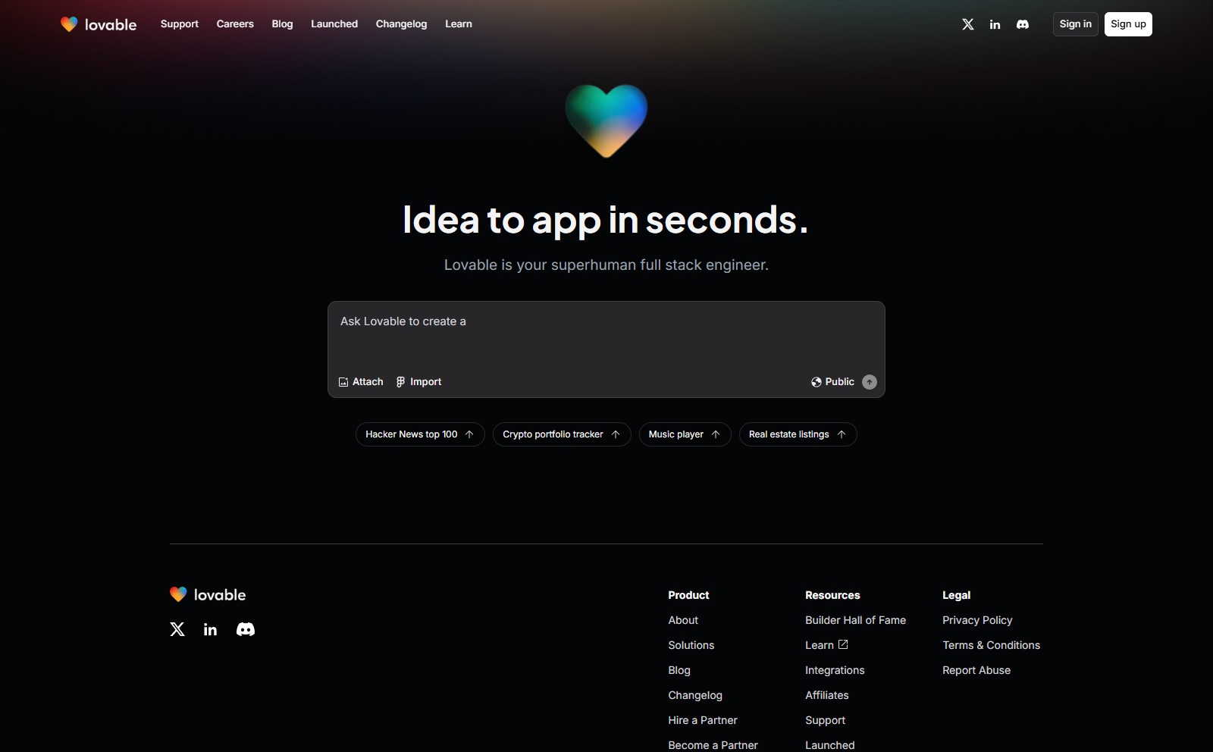Click the footer Lovable heart logo
The height and width of the screenshot is (752, 1213).
pos(178,594)
